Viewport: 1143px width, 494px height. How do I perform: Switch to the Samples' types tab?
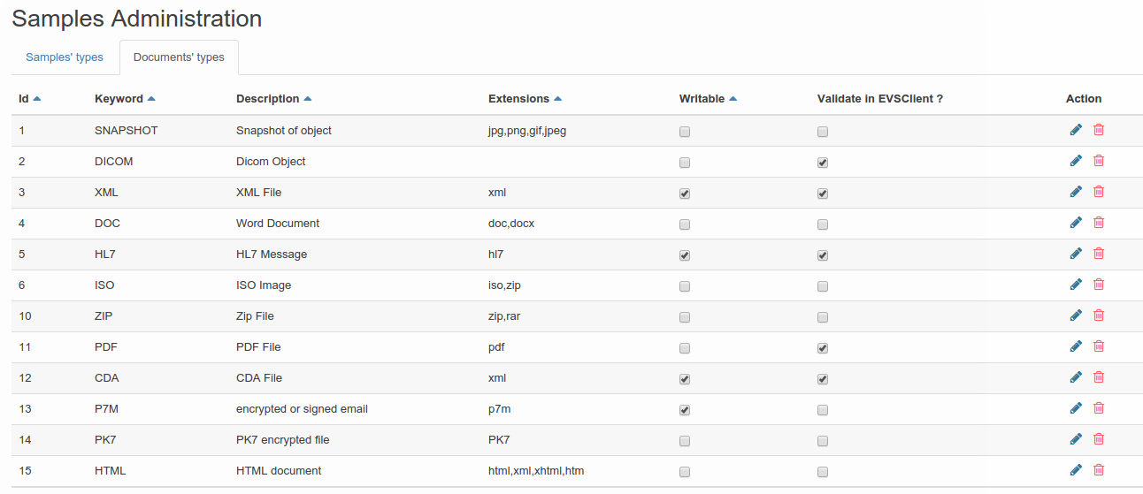coord(65,57)
